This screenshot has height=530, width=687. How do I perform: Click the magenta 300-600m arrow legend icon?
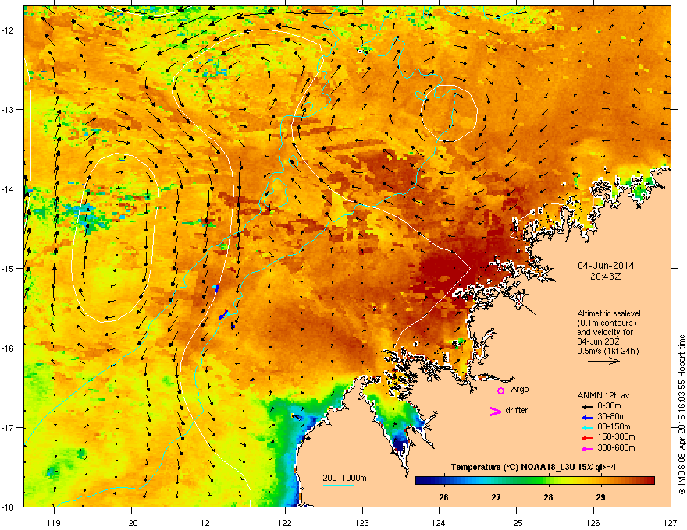pos(587,449)
